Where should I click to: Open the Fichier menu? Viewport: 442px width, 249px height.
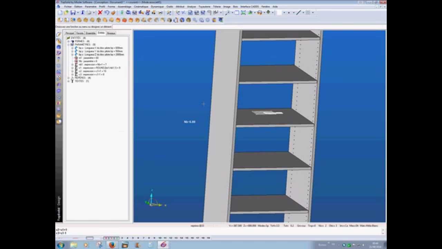coord(68,7)
